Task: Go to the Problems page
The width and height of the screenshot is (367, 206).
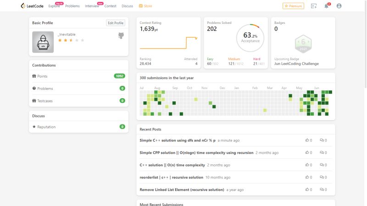Action: [x=72, y=6]
